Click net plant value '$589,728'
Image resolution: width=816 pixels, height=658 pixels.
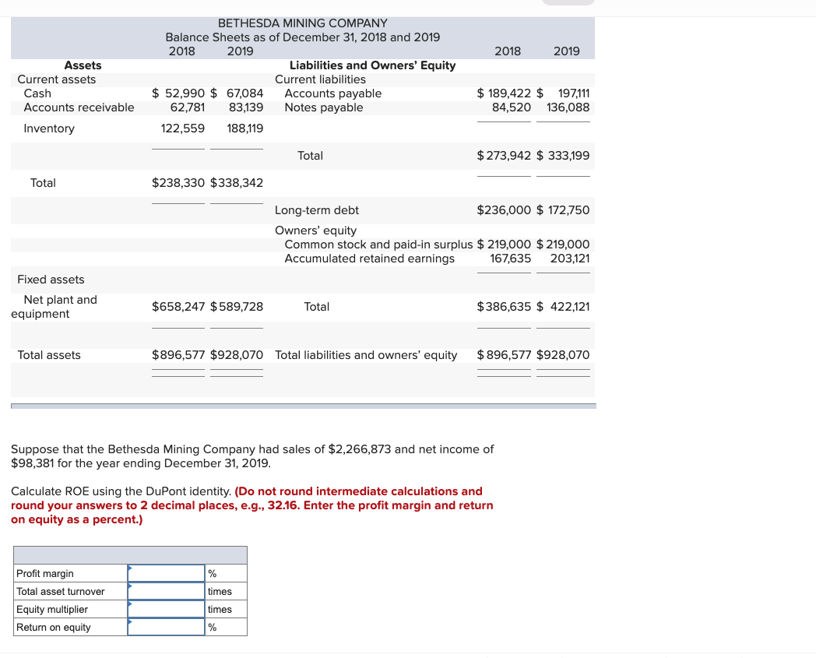237,307
